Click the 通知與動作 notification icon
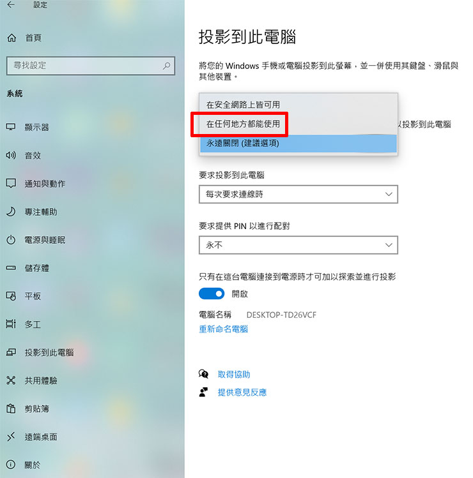This screenshot has width=473, height=478. coord(11,184)
